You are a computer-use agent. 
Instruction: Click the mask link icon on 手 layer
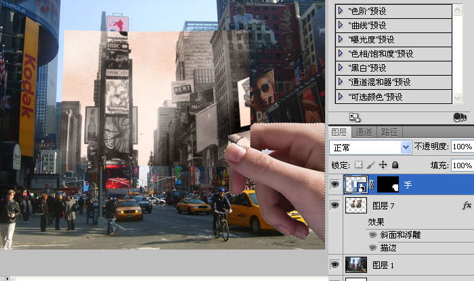(x=371, y=184)
